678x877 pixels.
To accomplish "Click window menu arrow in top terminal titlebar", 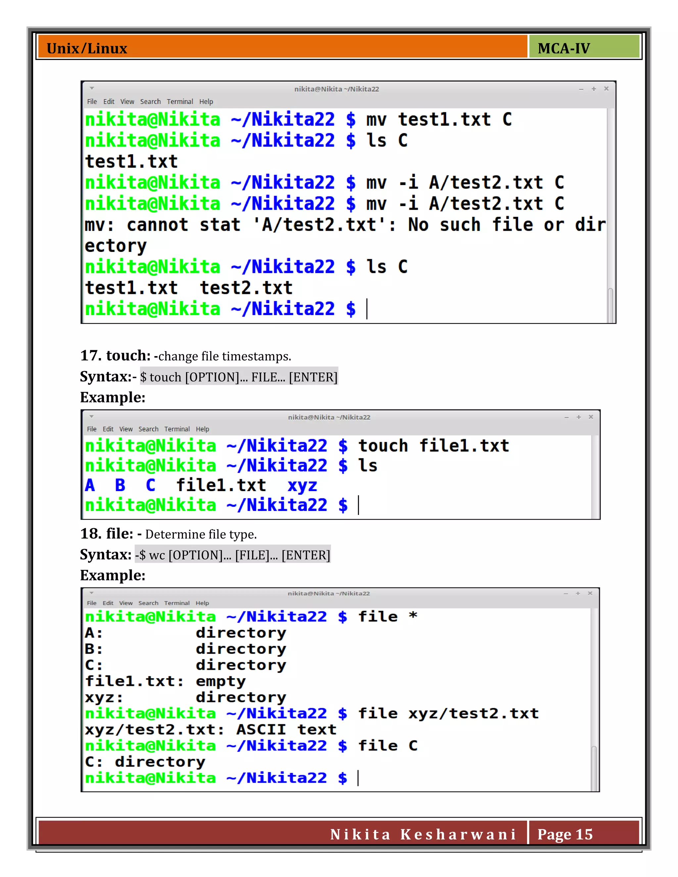I will [92, 88].
